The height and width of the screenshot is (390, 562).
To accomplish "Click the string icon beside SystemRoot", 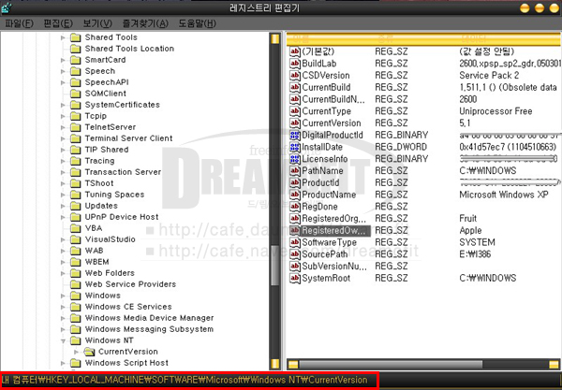I will click(x=295, y=279).
